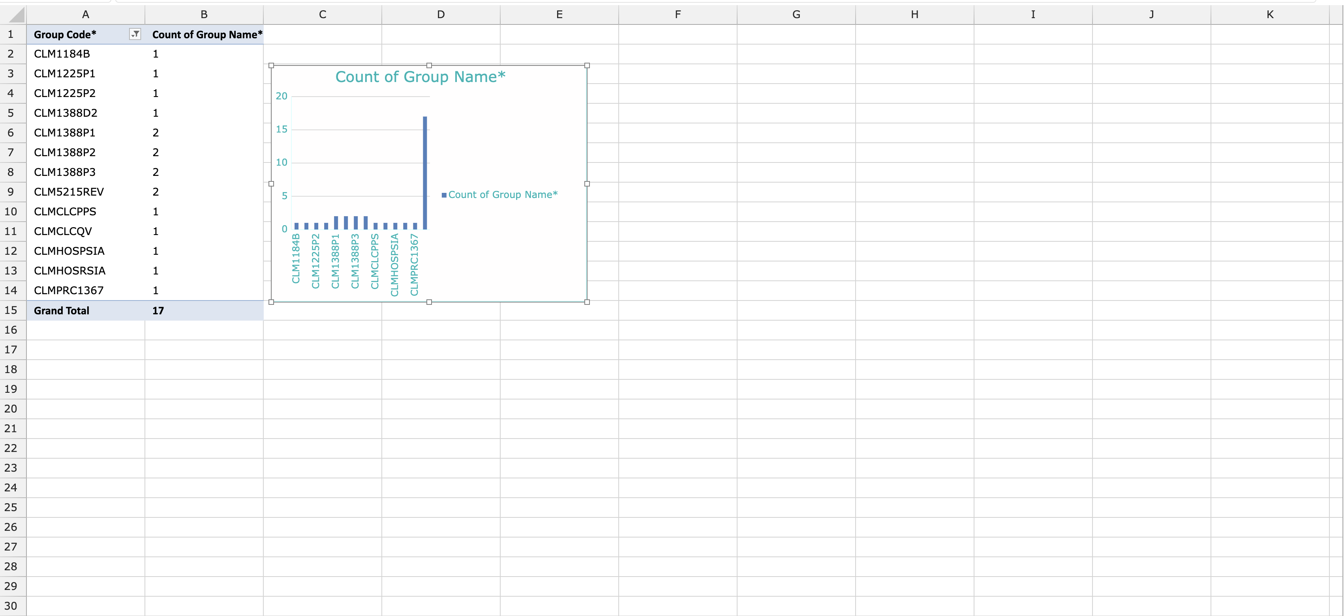Select the Count of Group Name* header cell

206,34
